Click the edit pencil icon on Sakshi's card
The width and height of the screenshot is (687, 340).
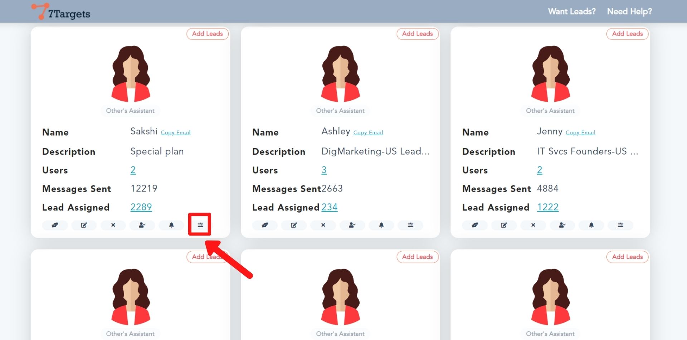click(x=84, y=225)
